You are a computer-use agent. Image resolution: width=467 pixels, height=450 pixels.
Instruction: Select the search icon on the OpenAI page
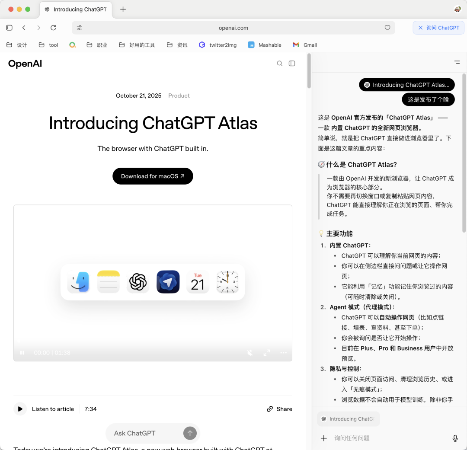[279, 63]
